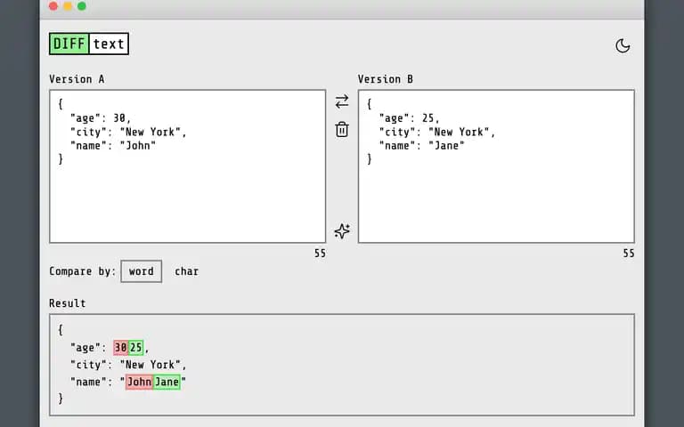Click the "age": 30 line in Version A
Image resolution: width=684 pixels, height=427 pixels.
pyautogui.click(x=101, y=118)
